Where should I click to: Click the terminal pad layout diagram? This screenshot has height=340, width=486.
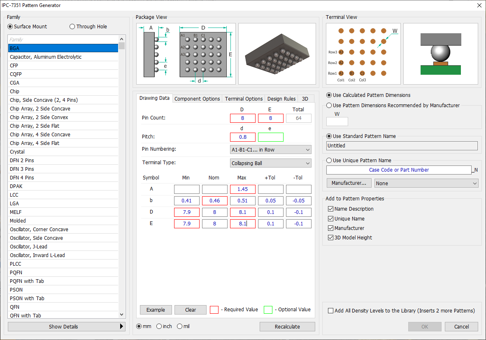coord(363,54)
